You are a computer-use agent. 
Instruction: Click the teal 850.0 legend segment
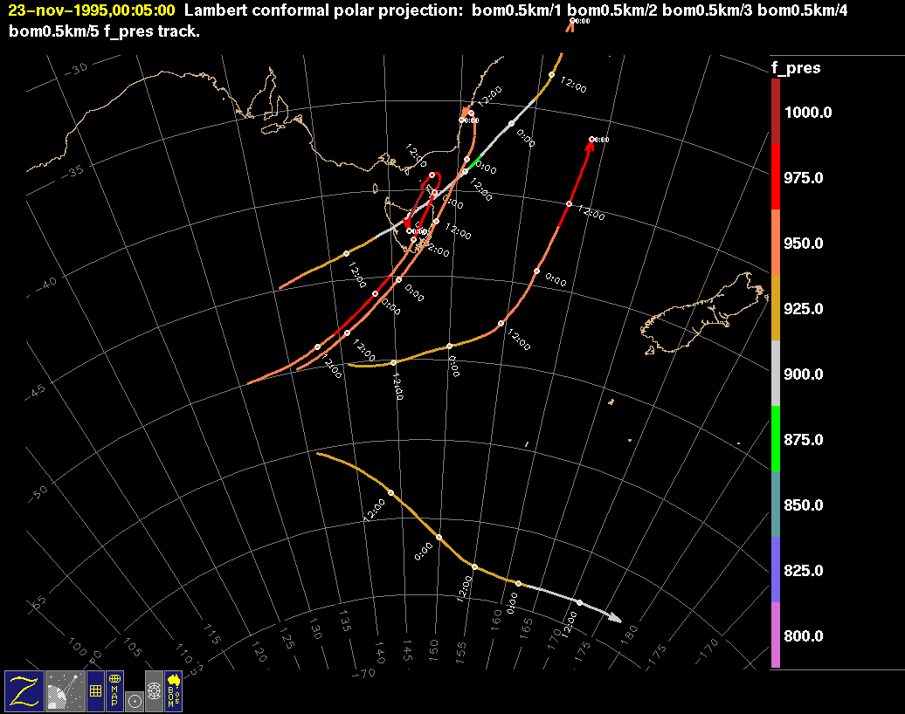tap(776, 505)
